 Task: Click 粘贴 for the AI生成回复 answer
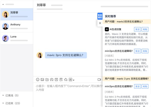click(145, 29)
